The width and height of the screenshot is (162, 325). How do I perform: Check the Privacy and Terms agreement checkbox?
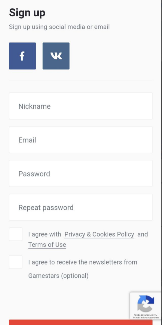[x=16, y=234]
